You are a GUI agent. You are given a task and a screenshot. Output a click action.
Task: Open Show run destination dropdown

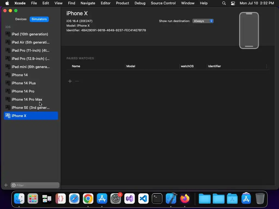click(x=203, y=21)
